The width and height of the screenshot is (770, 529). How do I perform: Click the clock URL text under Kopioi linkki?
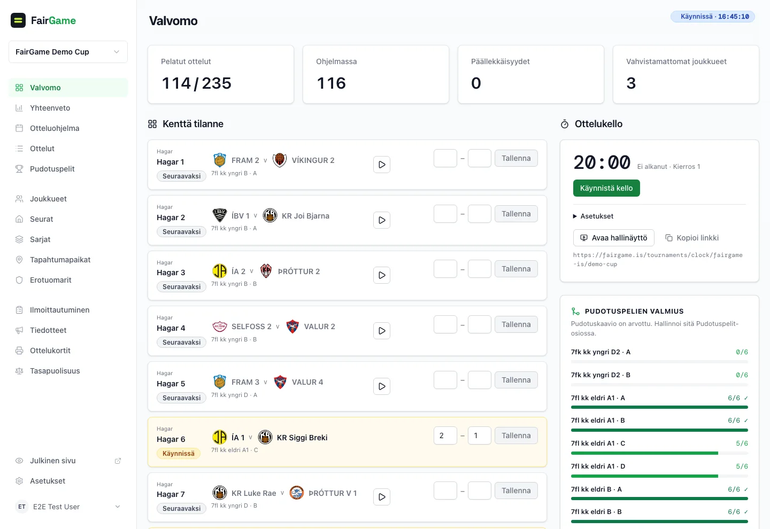point(658,260)
